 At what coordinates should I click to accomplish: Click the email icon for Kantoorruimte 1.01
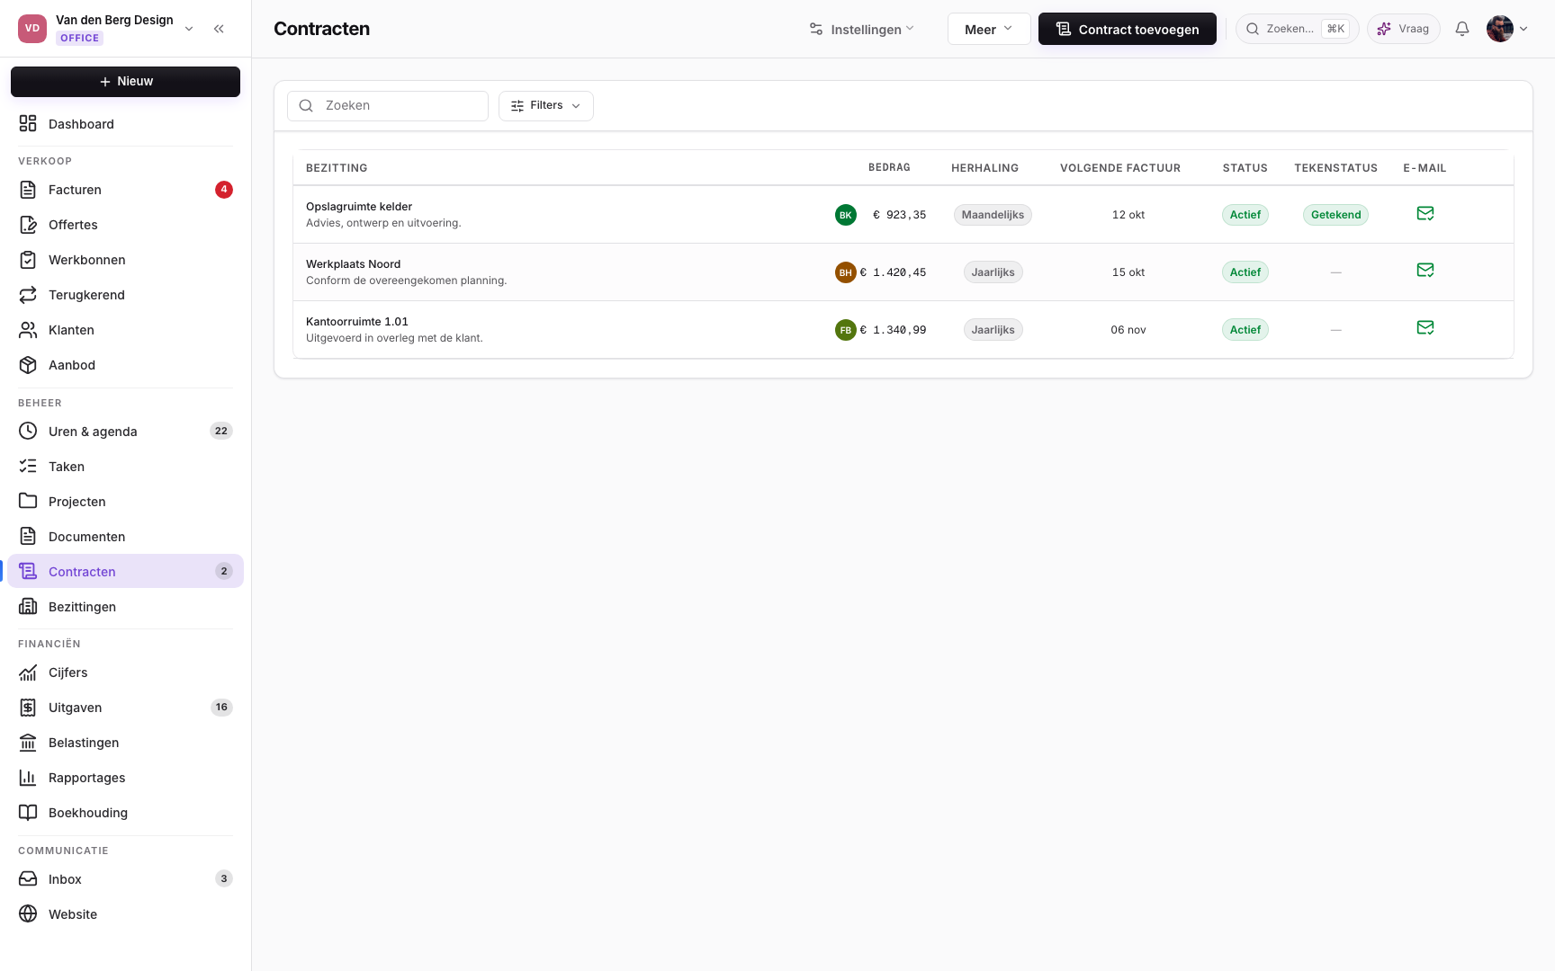1425,327
